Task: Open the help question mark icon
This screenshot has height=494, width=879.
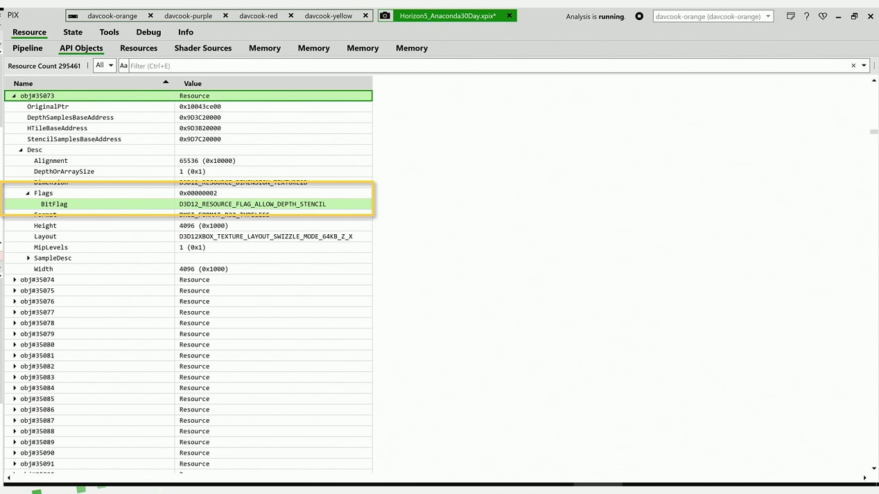Action: (x=806, y=16)
